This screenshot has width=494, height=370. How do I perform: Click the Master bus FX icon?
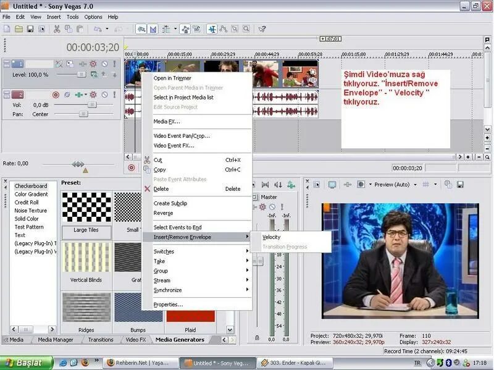[x=262, y=207]
